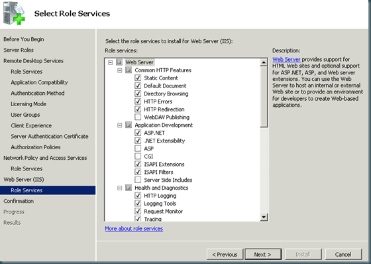This screenshot has height=264, width=371.
Task: Uncheck Directory Browsing
Action: coord(138,94)
